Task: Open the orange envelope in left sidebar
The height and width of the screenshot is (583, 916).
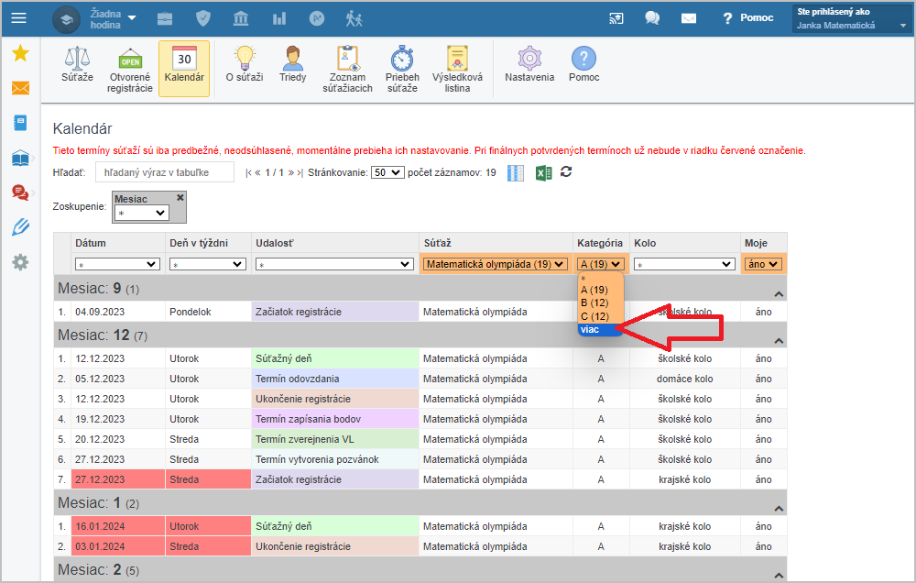Action: 20,88
